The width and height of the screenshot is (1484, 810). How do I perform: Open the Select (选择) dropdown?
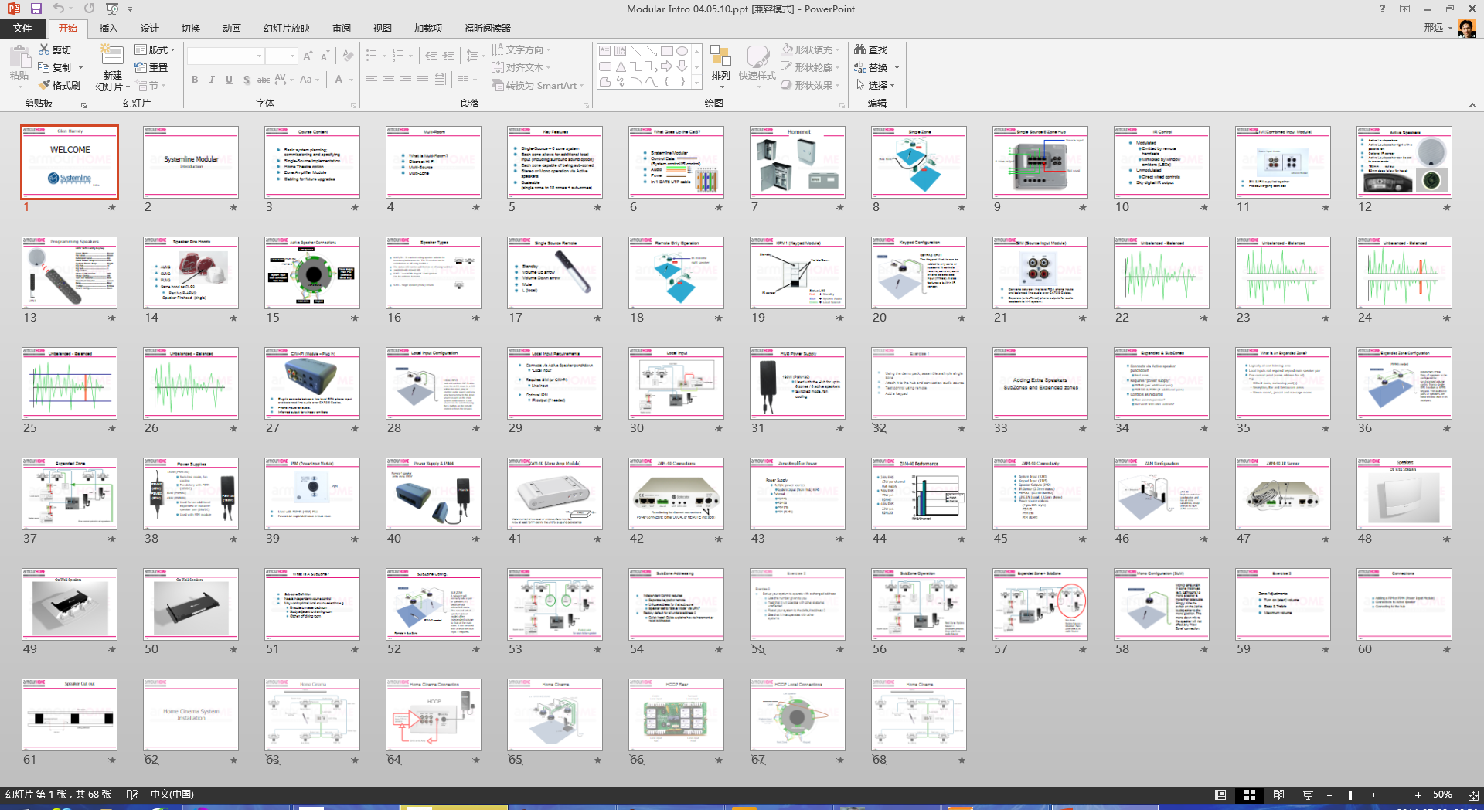pos(876,85)
